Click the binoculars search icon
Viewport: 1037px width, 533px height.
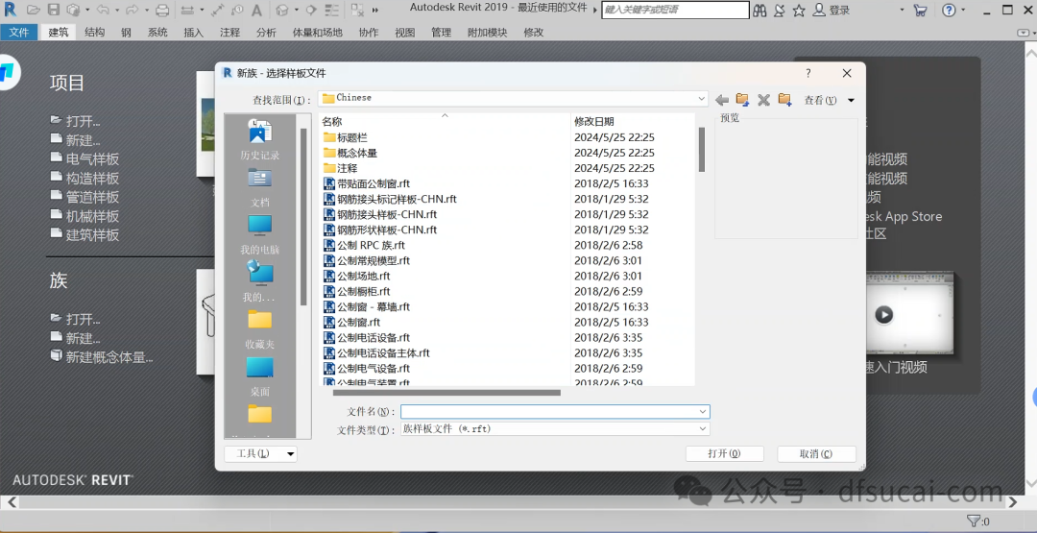[760, 10]
